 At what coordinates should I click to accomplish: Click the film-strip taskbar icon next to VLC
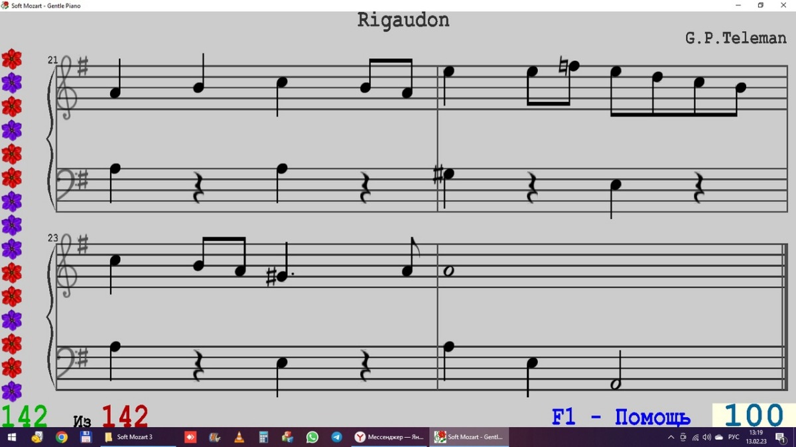(x=215, y=437)
